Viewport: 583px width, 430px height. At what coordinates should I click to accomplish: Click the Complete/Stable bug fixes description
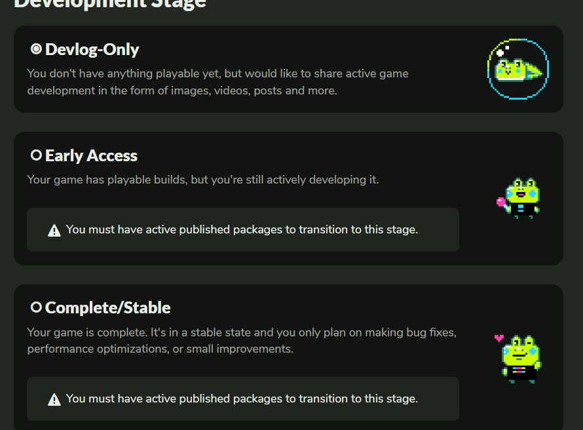(x=242, y=341)
